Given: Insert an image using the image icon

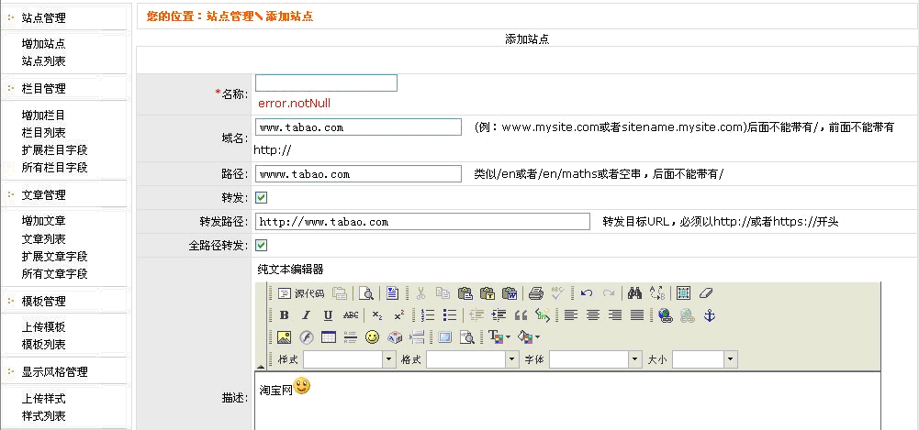Looking at the screenshot, I should pos(284,337).
